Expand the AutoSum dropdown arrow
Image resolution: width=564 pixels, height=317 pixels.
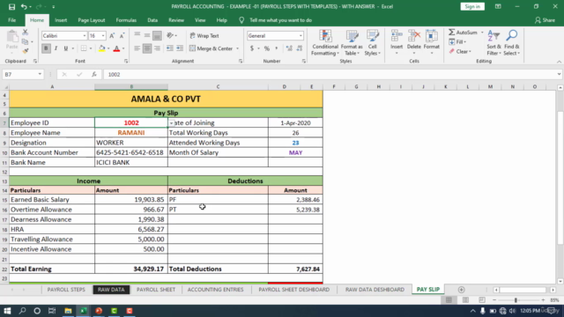482,33
